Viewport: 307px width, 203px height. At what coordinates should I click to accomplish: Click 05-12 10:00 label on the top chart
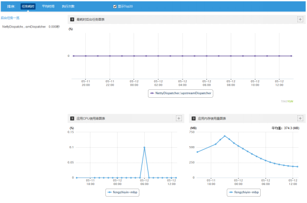[255, 83]
